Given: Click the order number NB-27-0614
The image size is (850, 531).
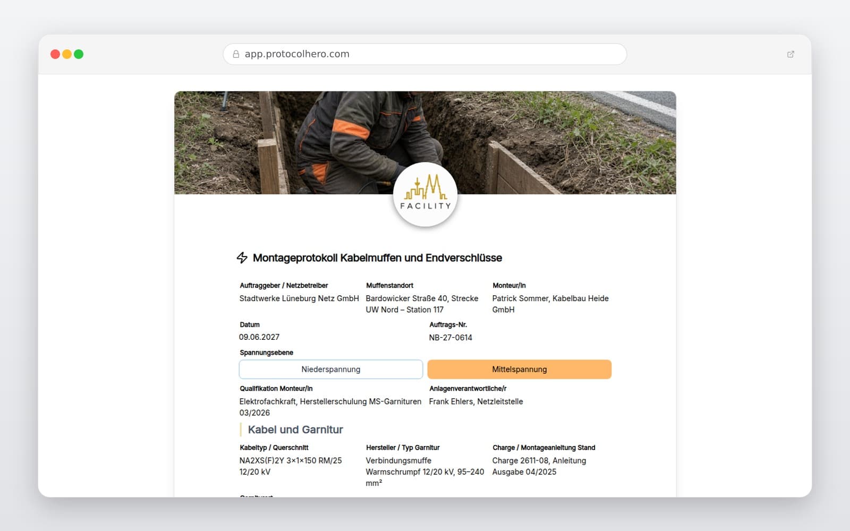Looking at the screenshot, I should point(450,338).
